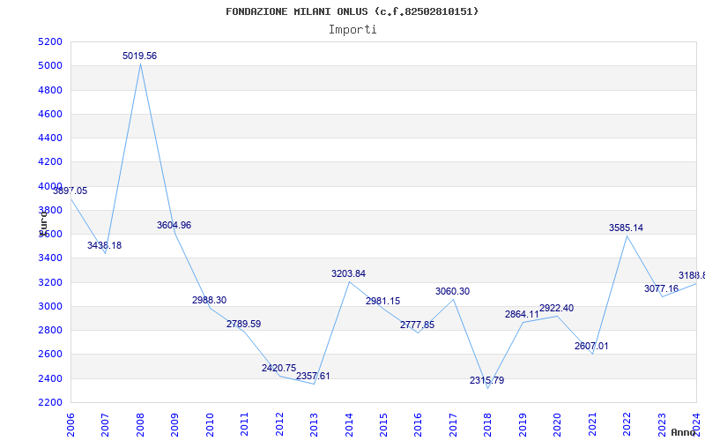The width and height of the screenshot is (705, 441).
Task: Click the 3060.30 value label
Action: (452, 291)
